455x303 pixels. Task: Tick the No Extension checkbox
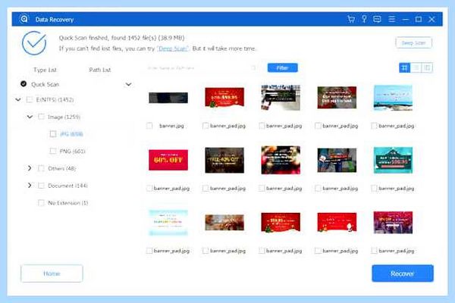(41, 203)
